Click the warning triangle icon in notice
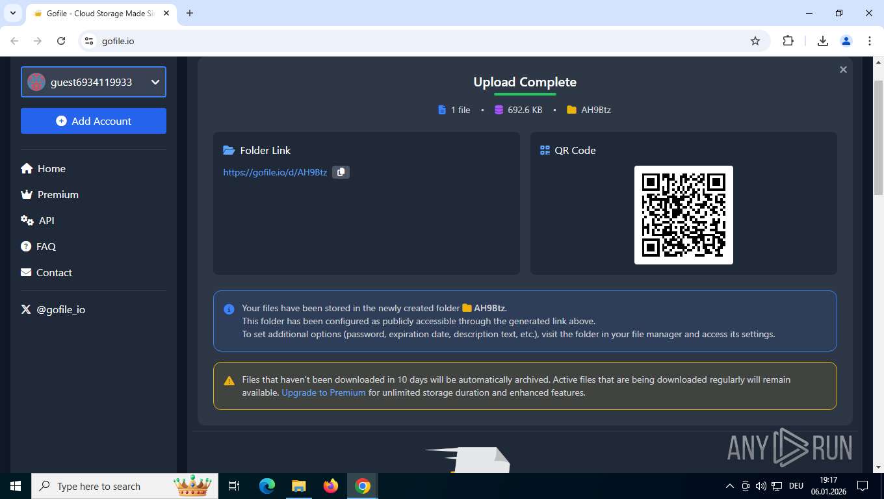Screen dimensions: 884x499 229,381
